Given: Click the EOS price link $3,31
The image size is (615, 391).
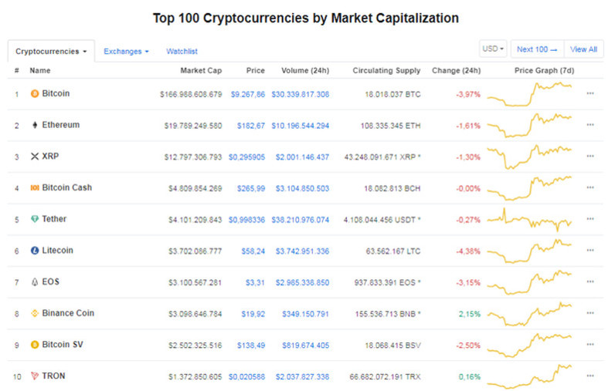Looking at the screenshot, I should (255, 282).
